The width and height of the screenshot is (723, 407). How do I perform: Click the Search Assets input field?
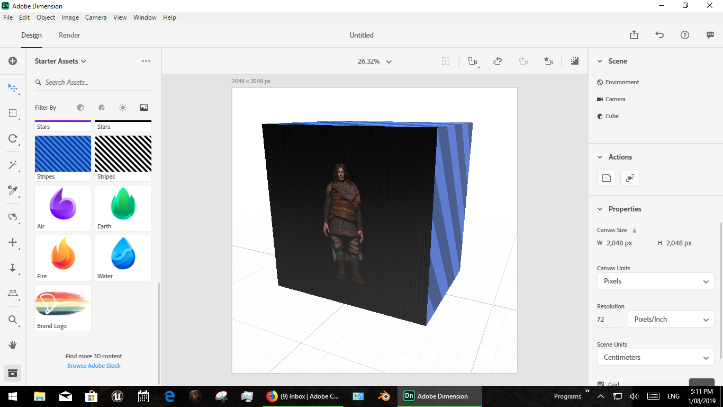[93, 82]
